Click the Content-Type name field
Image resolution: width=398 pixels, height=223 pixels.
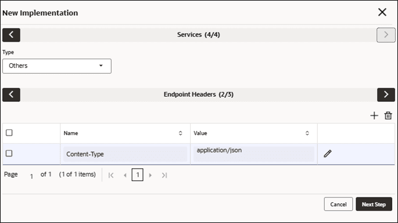(x=125, y=154)
